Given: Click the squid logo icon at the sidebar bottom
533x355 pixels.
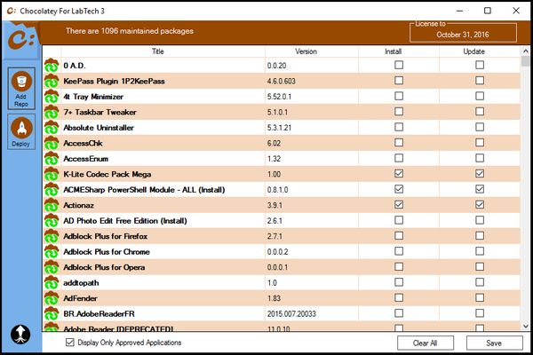Looking at the screenshot, I should [20, 335].
